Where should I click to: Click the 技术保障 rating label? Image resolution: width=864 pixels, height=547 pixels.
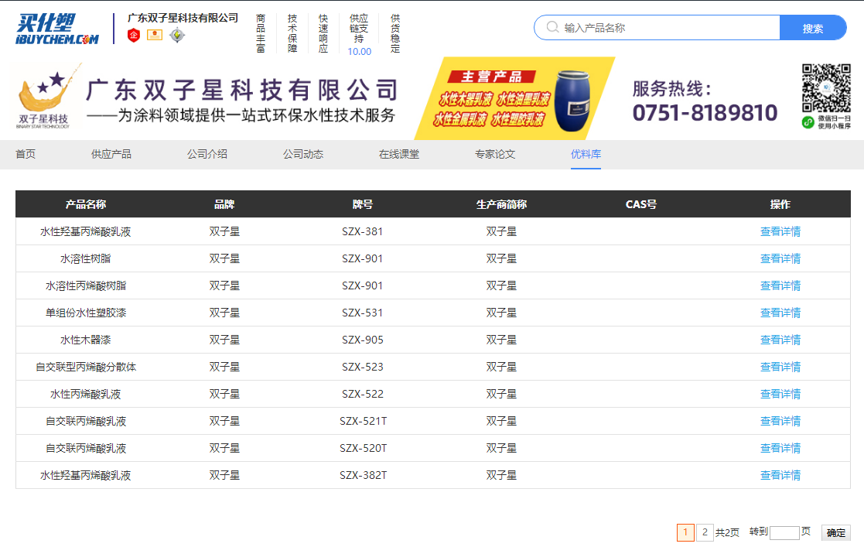point(292,33)
